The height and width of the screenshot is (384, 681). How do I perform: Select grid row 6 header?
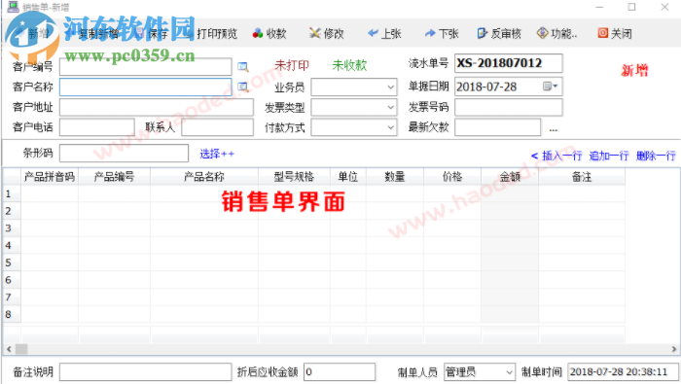tap(12, 280)
